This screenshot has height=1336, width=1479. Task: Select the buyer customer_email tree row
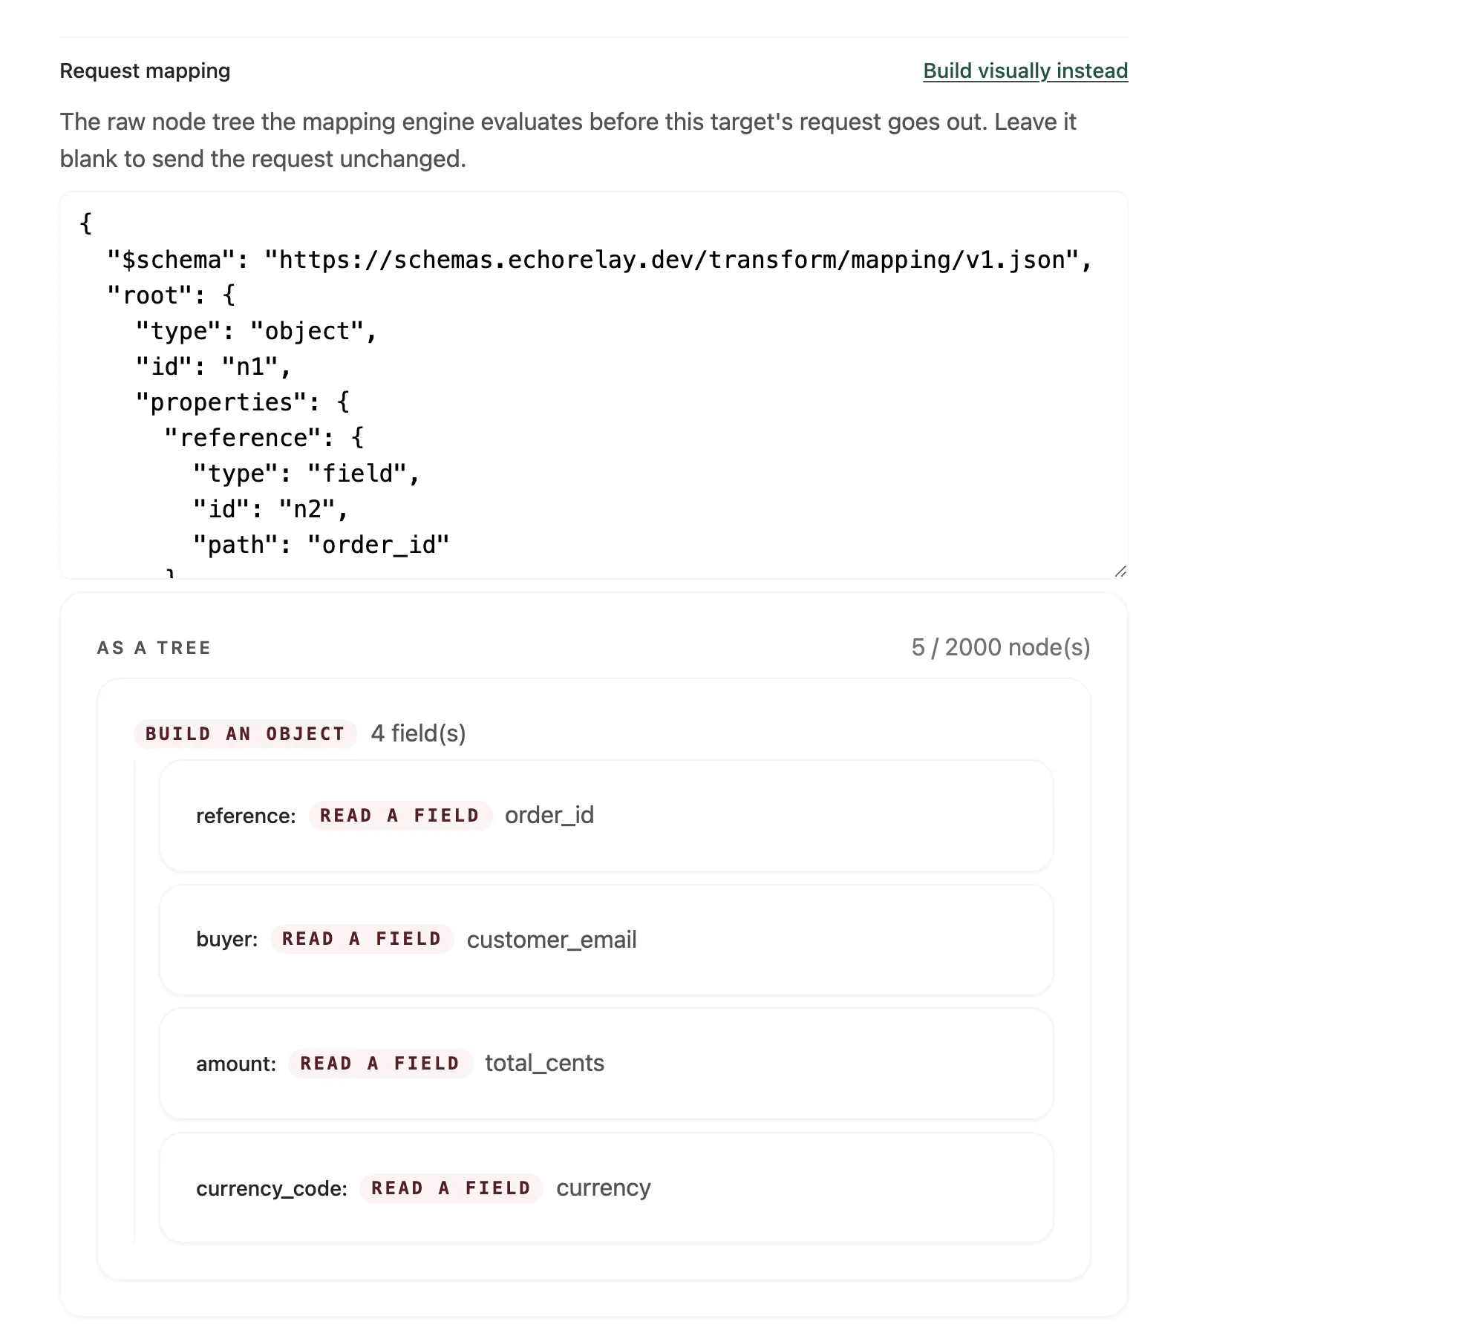click(x=606, y=940)
